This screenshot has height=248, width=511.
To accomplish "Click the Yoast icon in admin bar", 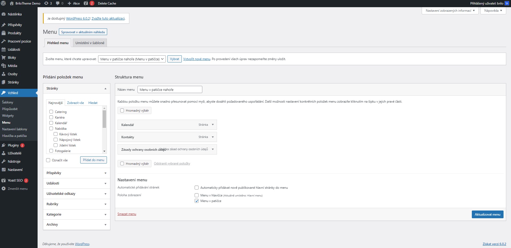I will (86, 3).
